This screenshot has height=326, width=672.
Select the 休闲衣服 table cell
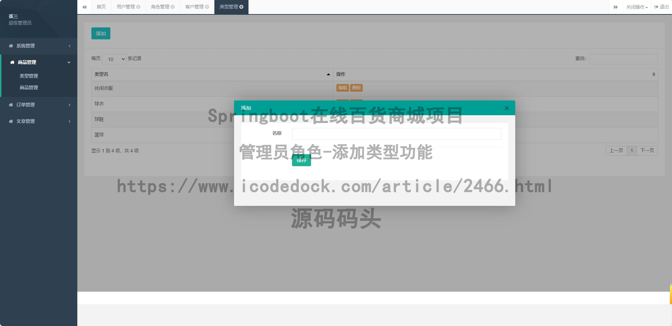coord(212,89)
